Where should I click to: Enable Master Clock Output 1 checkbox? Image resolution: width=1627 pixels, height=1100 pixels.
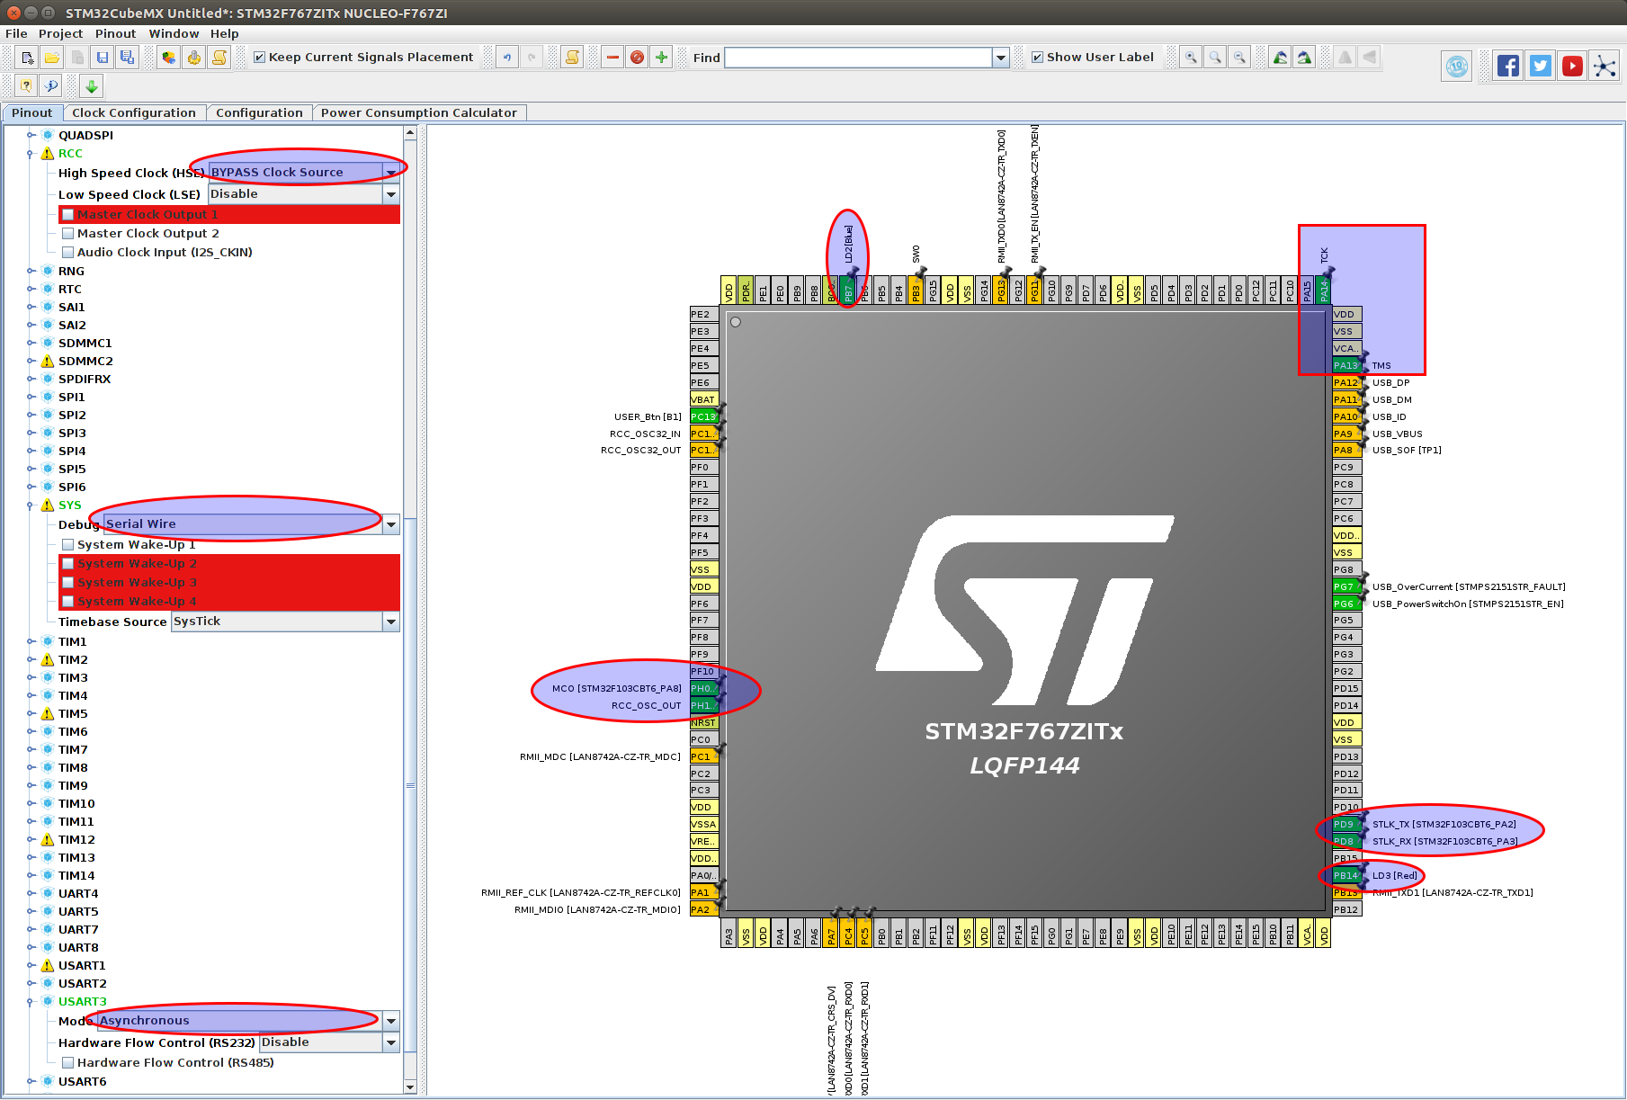click(68, 214)
